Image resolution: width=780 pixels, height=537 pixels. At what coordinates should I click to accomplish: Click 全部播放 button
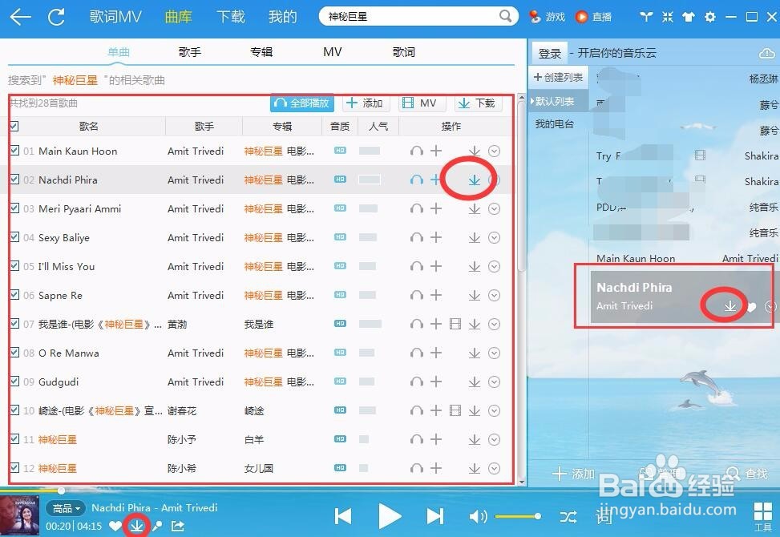(302, 103)
